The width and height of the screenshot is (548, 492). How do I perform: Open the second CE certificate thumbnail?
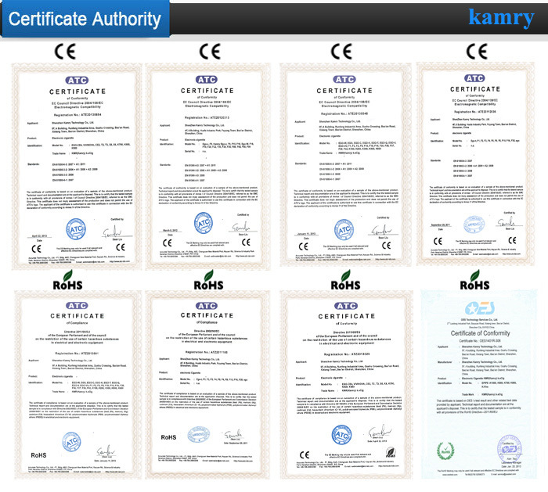coord(207,166)
